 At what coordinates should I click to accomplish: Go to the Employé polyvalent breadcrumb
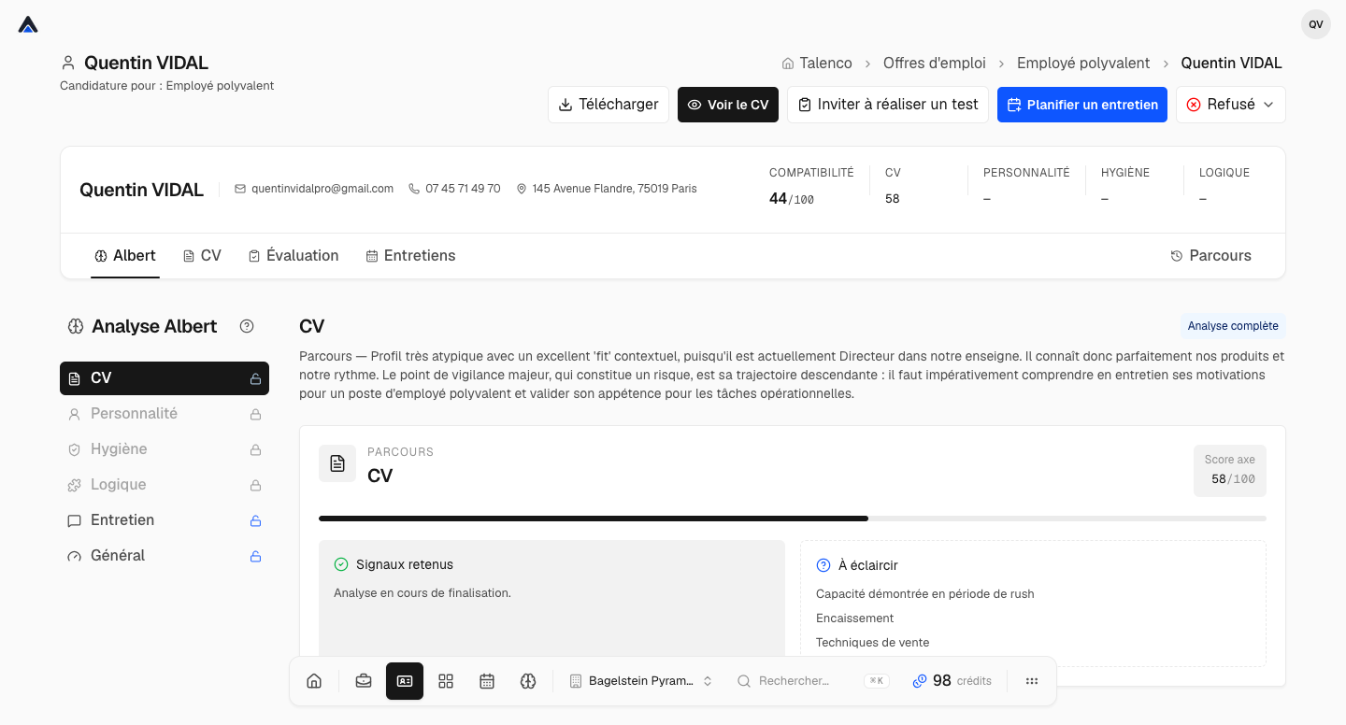tap(1083, 63)
